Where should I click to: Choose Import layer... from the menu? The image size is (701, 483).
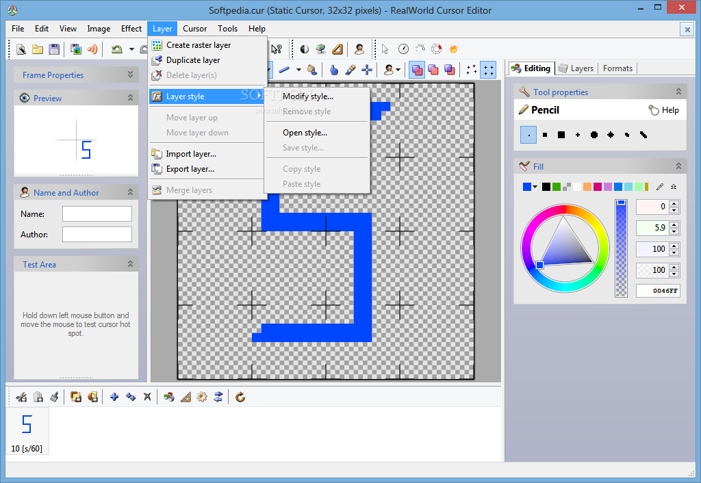click(207, 154)
